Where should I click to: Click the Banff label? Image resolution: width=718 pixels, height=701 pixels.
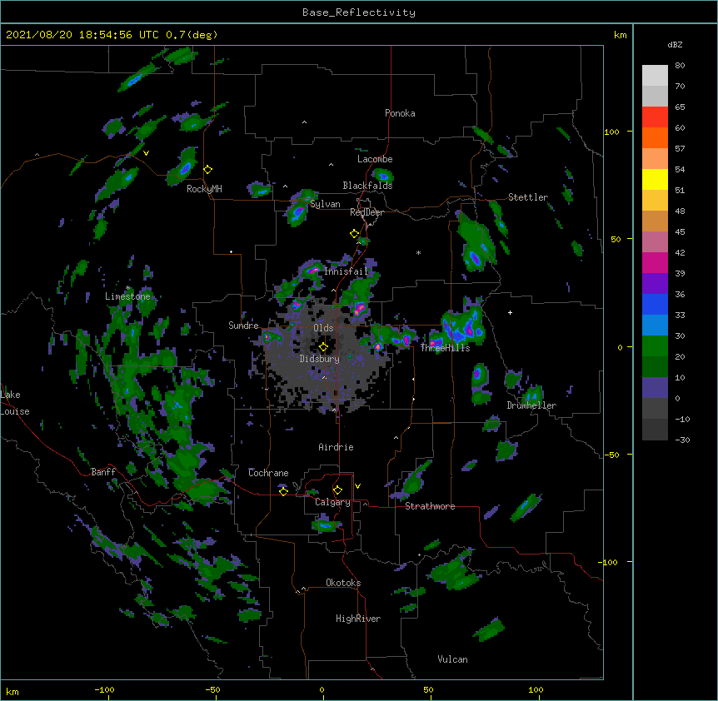[x=103, y=472]
